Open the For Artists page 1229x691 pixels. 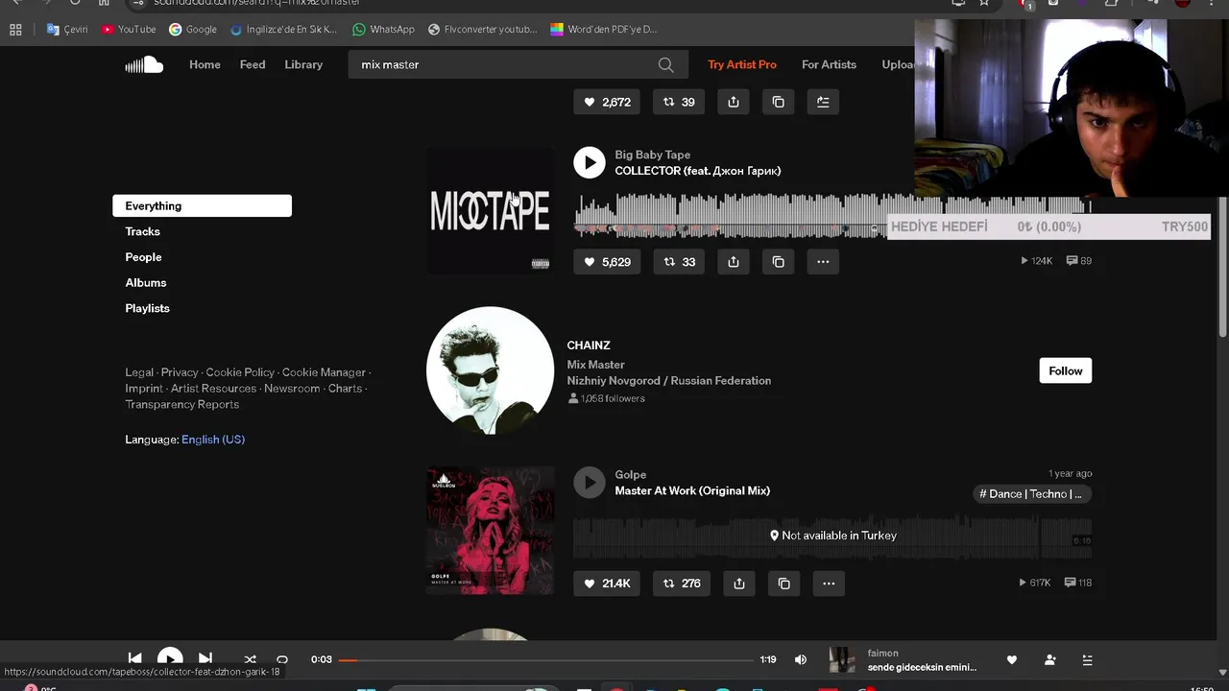point(829,64)
